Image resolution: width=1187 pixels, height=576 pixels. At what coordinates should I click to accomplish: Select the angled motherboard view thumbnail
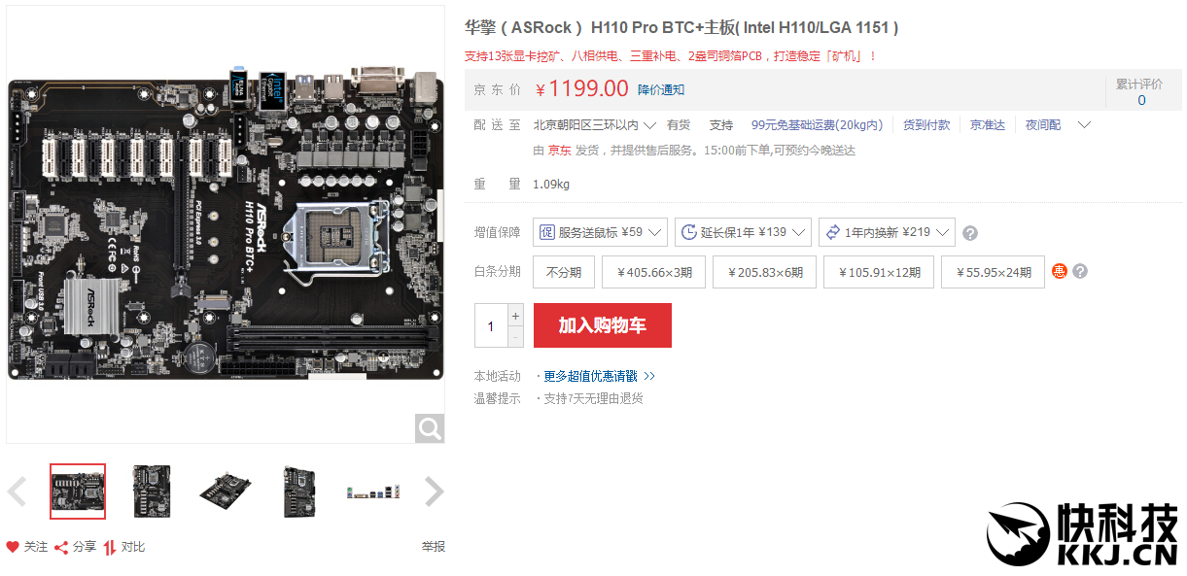pos(226,491)
